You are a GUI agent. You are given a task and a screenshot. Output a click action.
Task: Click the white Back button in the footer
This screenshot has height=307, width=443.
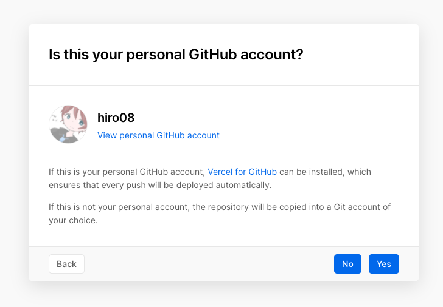(x=66, y=264)
